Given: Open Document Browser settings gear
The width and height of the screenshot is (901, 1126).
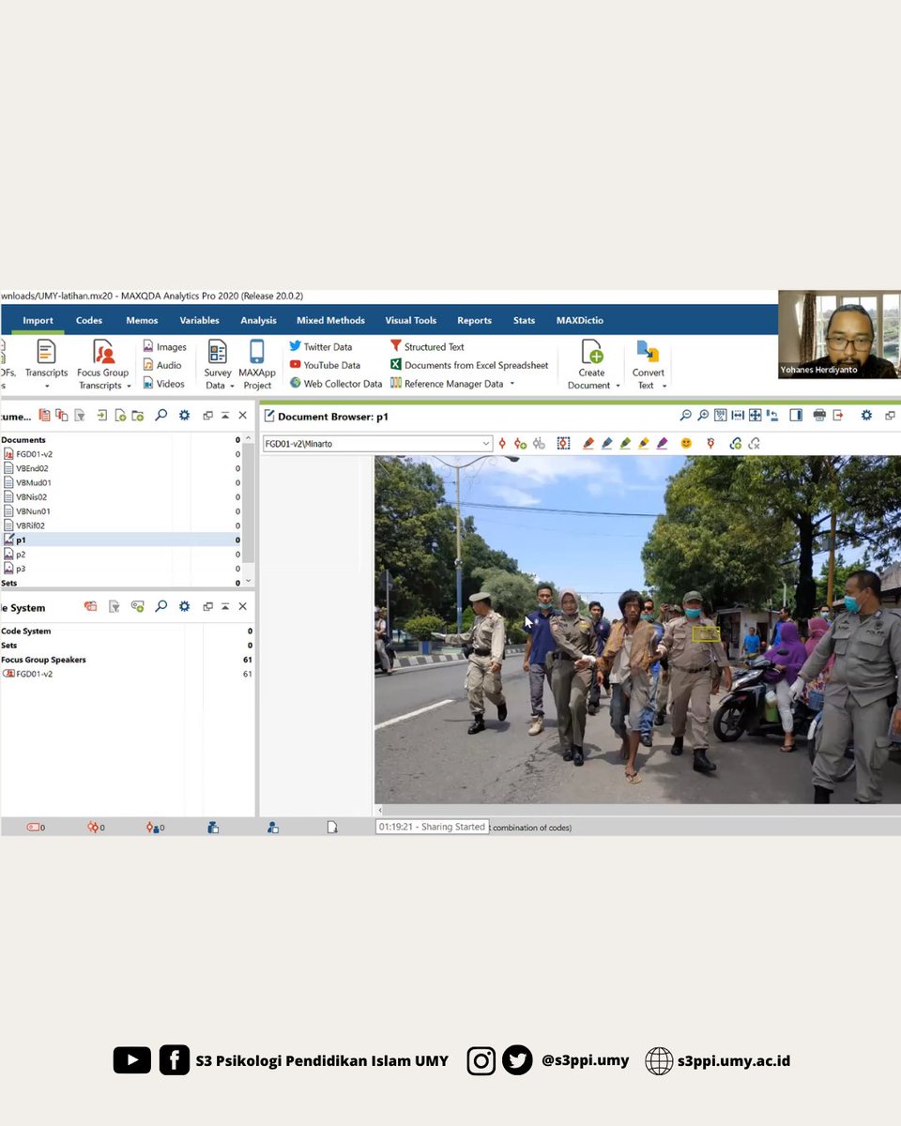Looking at the screenshot, I should point(866,415).
